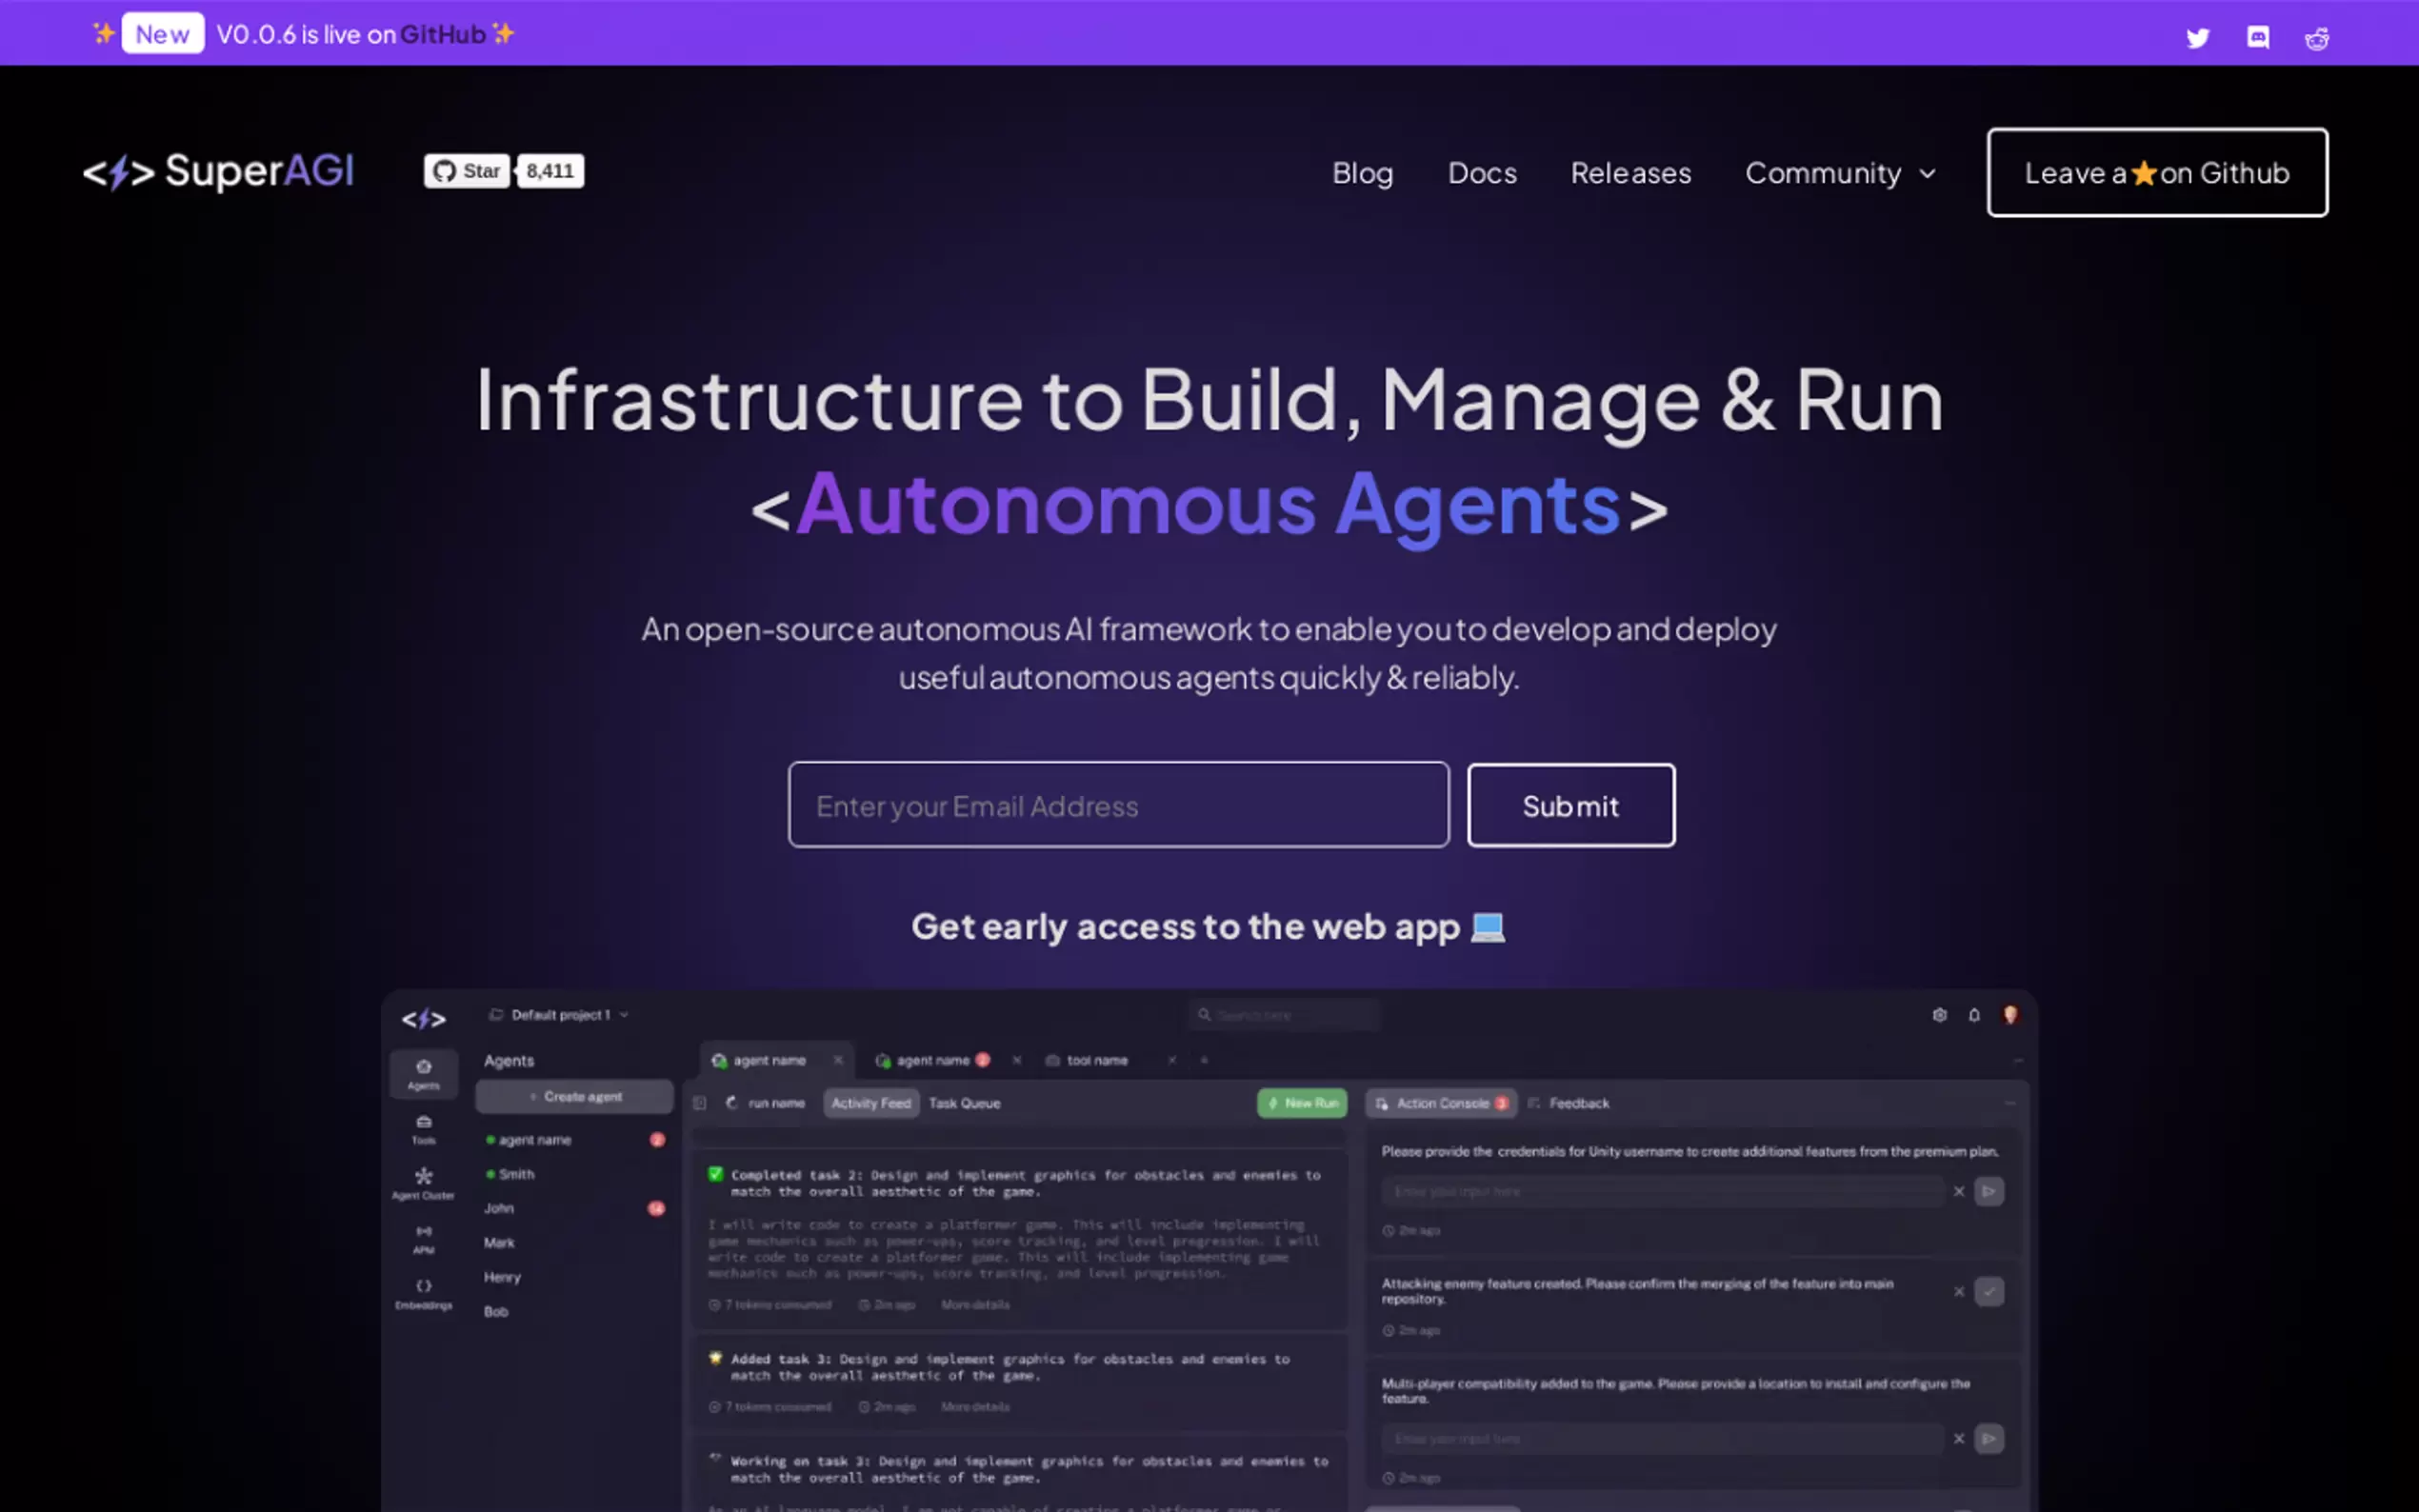Screen dimensions: 2419x1512
Task: Add a new tab with the plus icon
Action: pos(1204,1060)
